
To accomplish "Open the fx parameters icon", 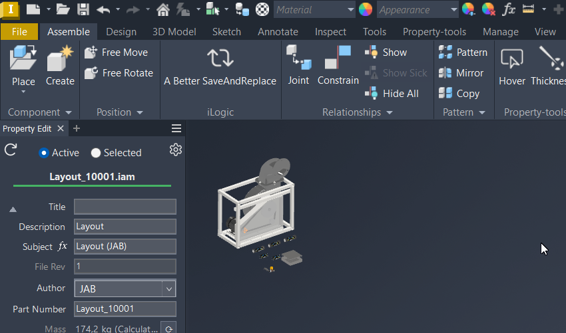I will (x=509, y=9).
